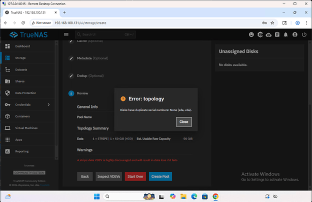Click the Not secure site indicator

coord(41,23)
